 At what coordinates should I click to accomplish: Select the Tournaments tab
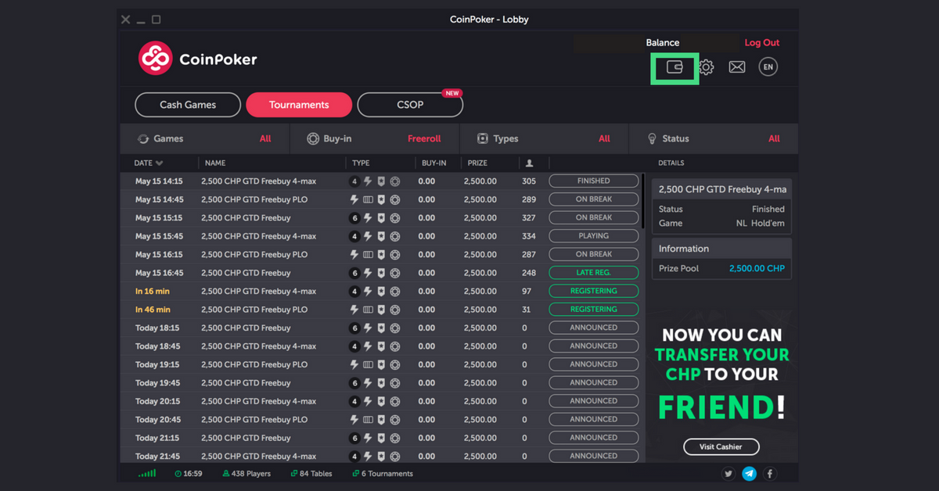pyautogui.click(x=299, y=105)
